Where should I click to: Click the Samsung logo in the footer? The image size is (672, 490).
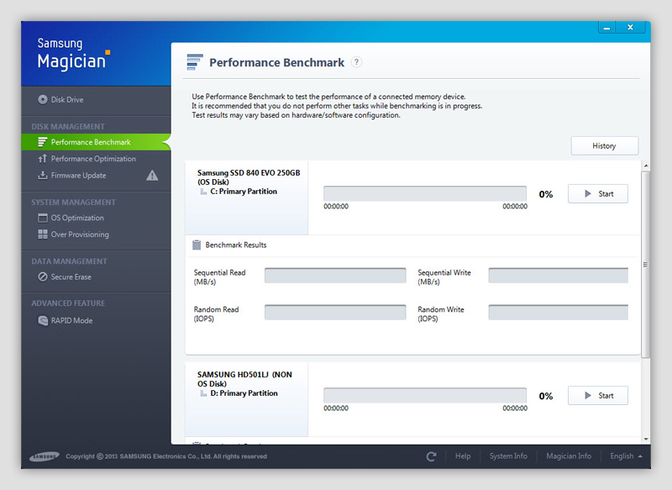[x=45, y=456]
